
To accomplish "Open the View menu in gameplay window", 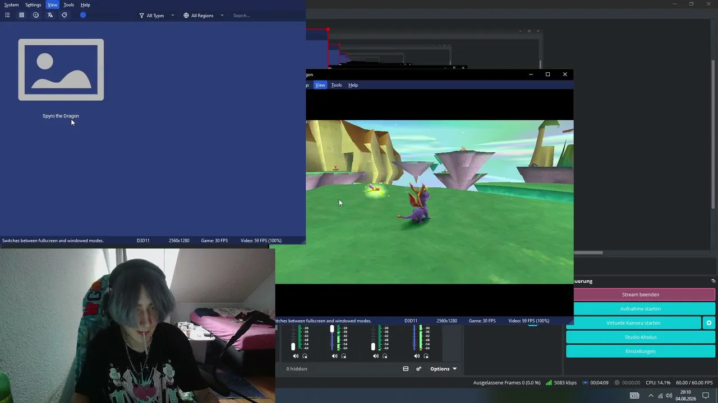I will (320, 85).
